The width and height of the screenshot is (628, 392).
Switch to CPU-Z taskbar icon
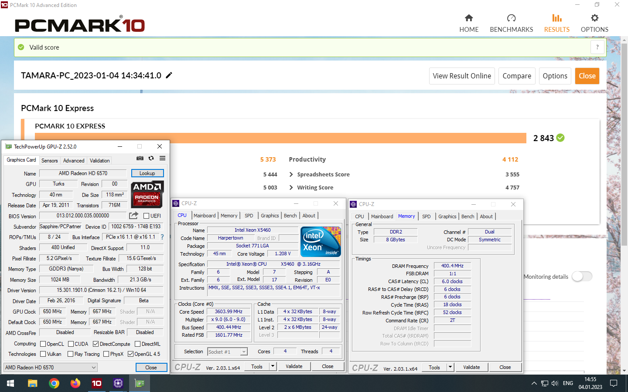click(118, 383)
